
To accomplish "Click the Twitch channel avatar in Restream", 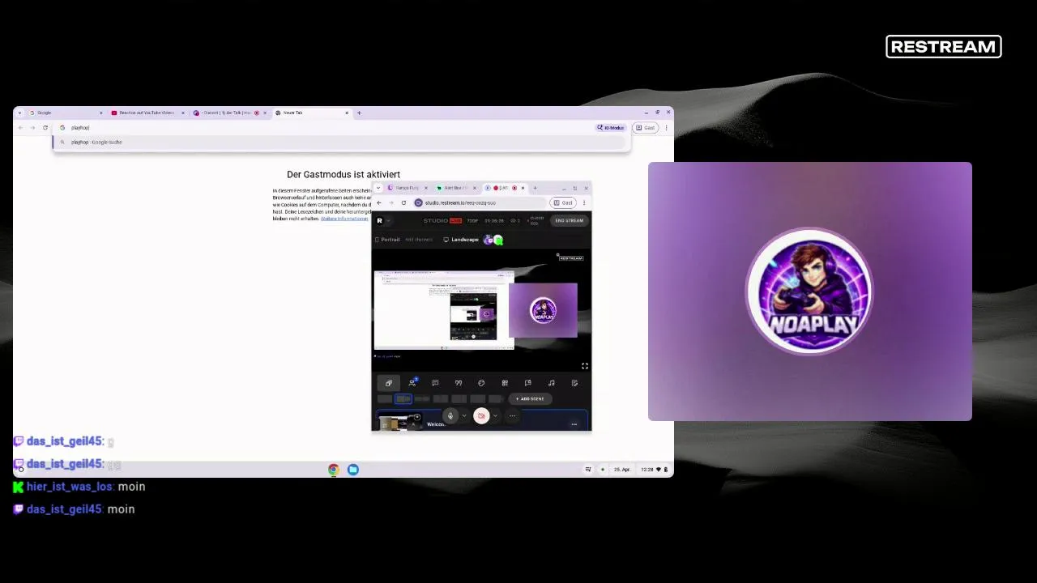I will [x=489, y=240].
